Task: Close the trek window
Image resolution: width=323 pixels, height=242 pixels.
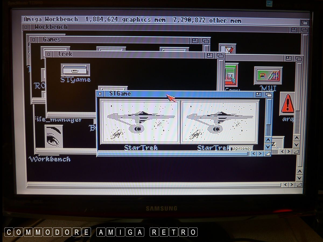Action: [x=49, y=55]
